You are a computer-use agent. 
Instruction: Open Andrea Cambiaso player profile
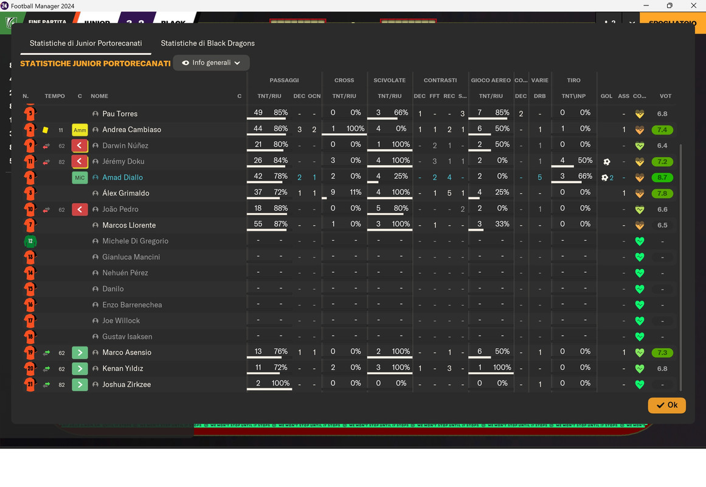(131, 130)
